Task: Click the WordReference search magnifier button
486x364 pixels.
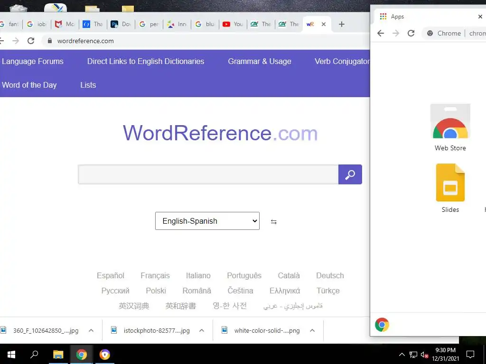Action: click(350, 174)
